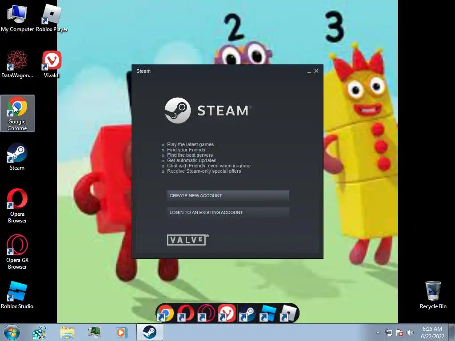This screenshot has width=455, height=341.
Task: Launch Opera from the bottom dock
Action: coord(186,313)
